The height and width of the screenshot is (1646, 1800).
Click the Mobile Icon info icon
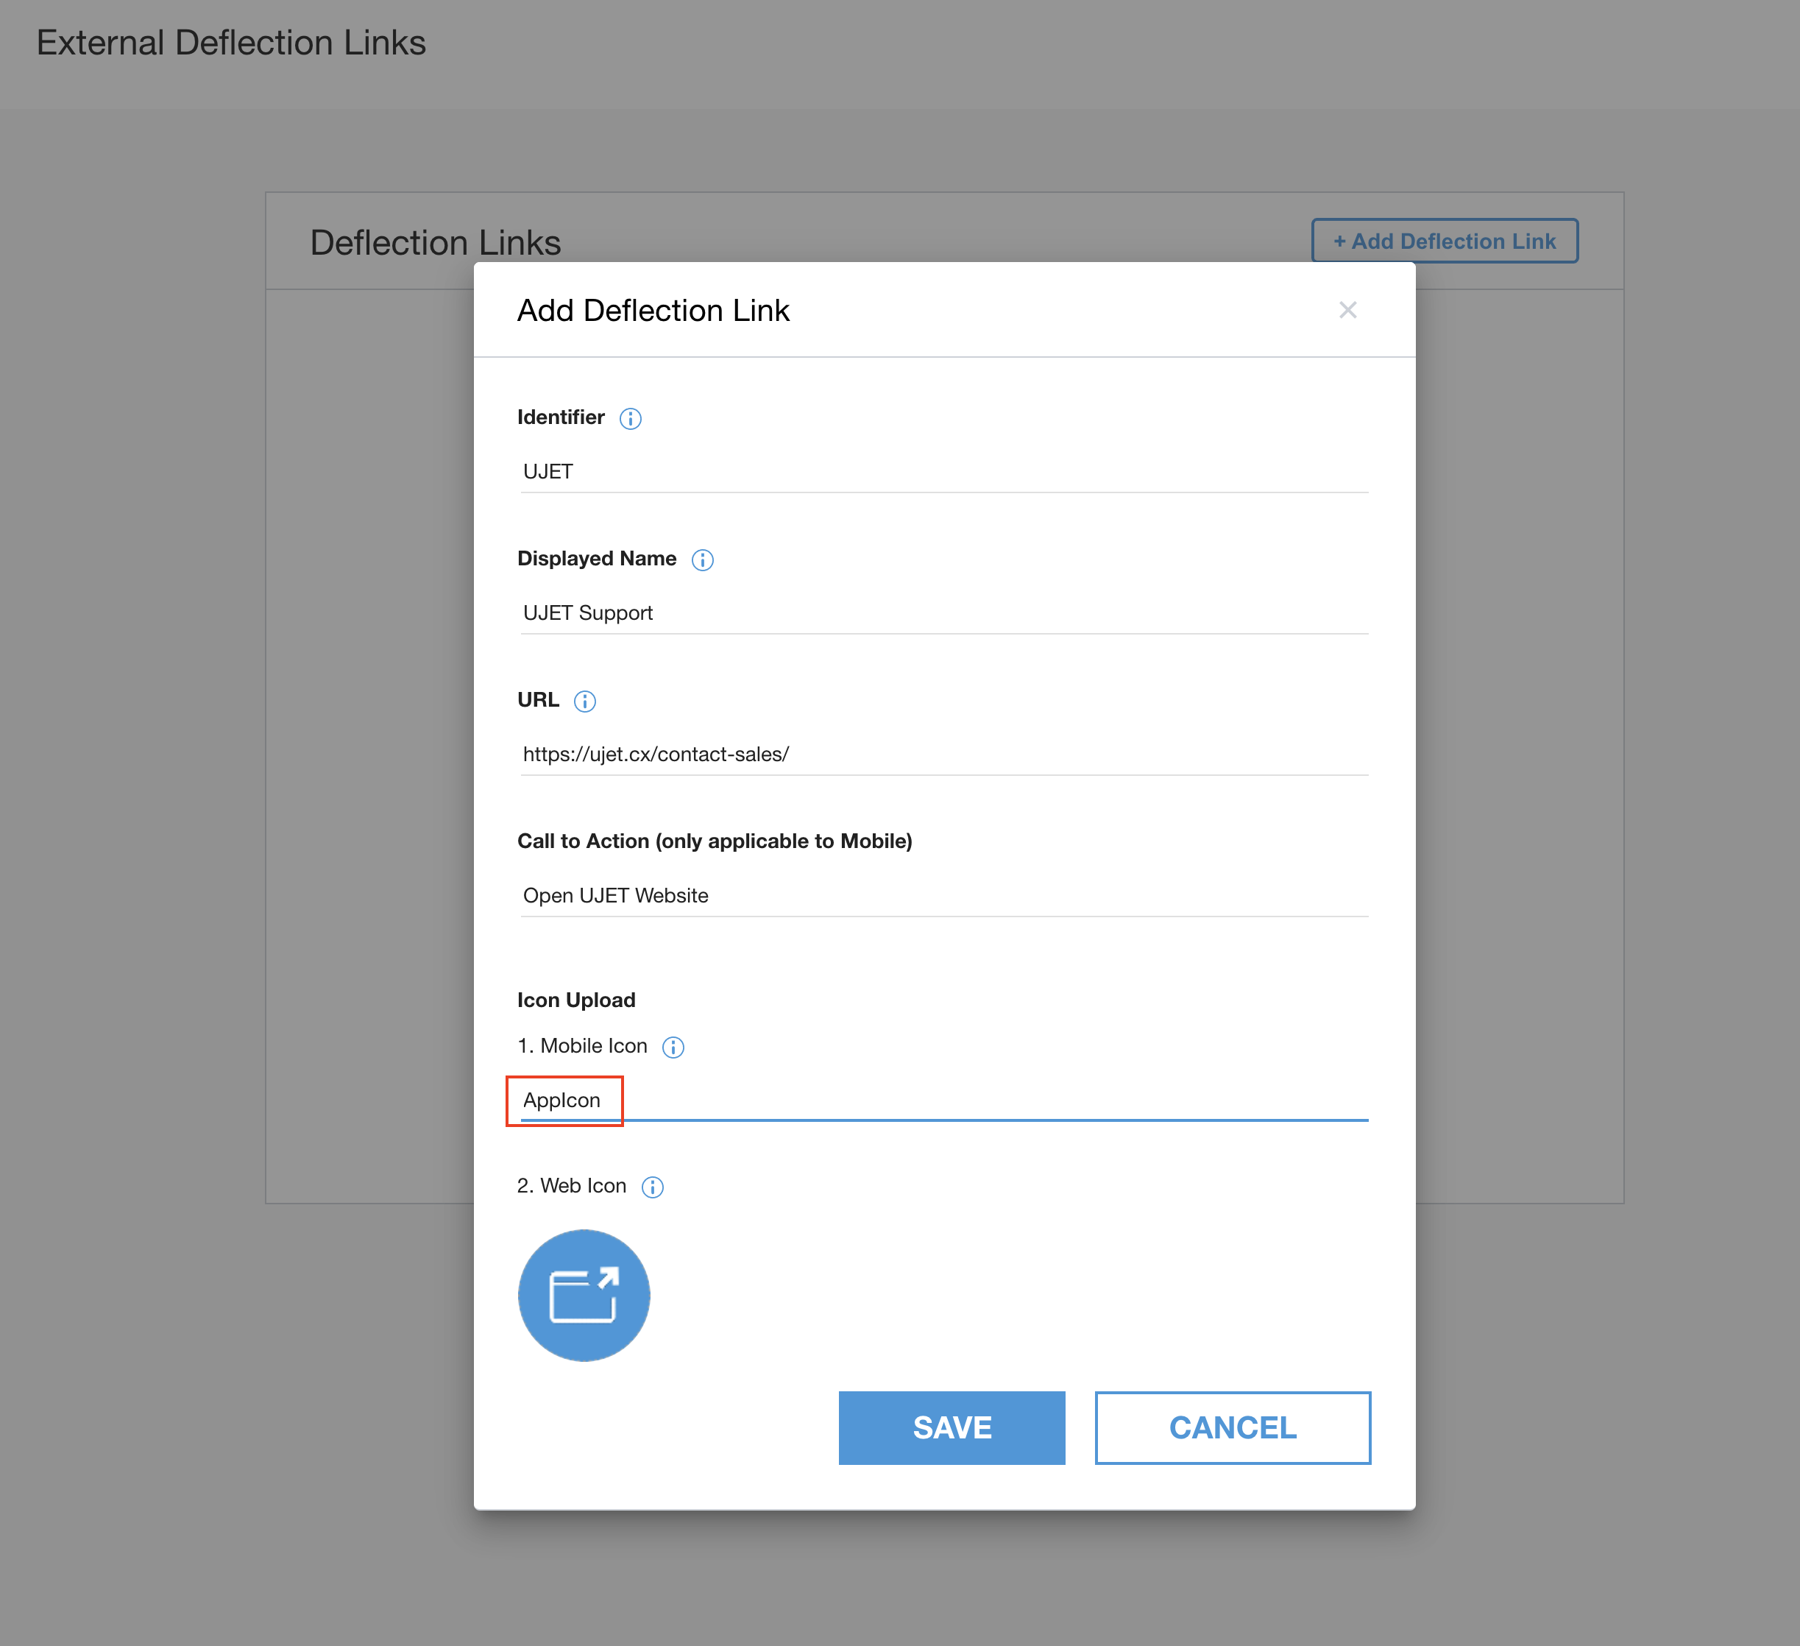673,1047
